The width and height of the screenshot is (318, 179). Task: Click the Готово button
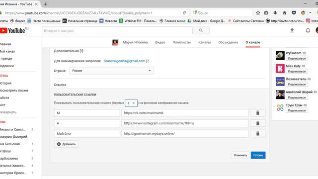pyautogui.click(x=258, y=155)
